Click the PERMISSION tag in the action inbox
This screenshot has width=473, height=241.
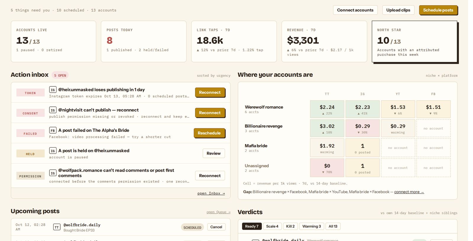pyautogui.click(x=30, y=176)
